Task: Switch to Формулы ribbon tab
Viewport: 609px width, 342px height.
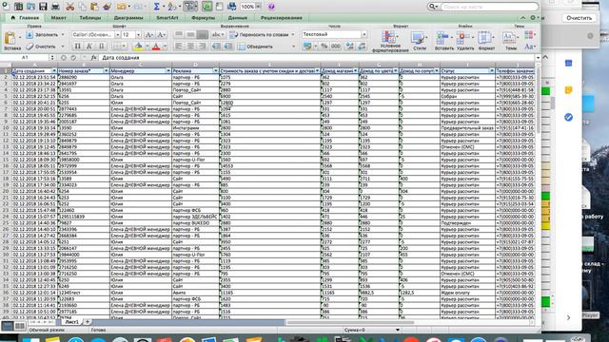Action: [x=203, y=18]
